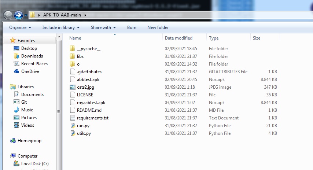Viewport: 313px width, 170px height.
Task: Select the folder icon named o
Action: (x=73, y=64)
